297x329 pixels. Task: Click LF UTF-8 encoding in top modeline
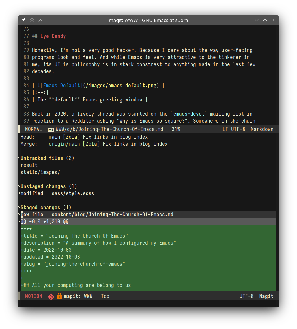pos(234,129)
